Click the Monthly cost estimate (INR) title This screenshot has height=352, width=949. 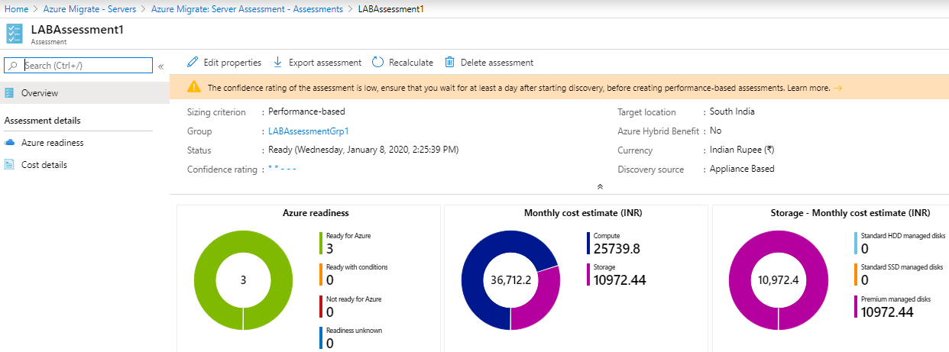tap(583, 213)
